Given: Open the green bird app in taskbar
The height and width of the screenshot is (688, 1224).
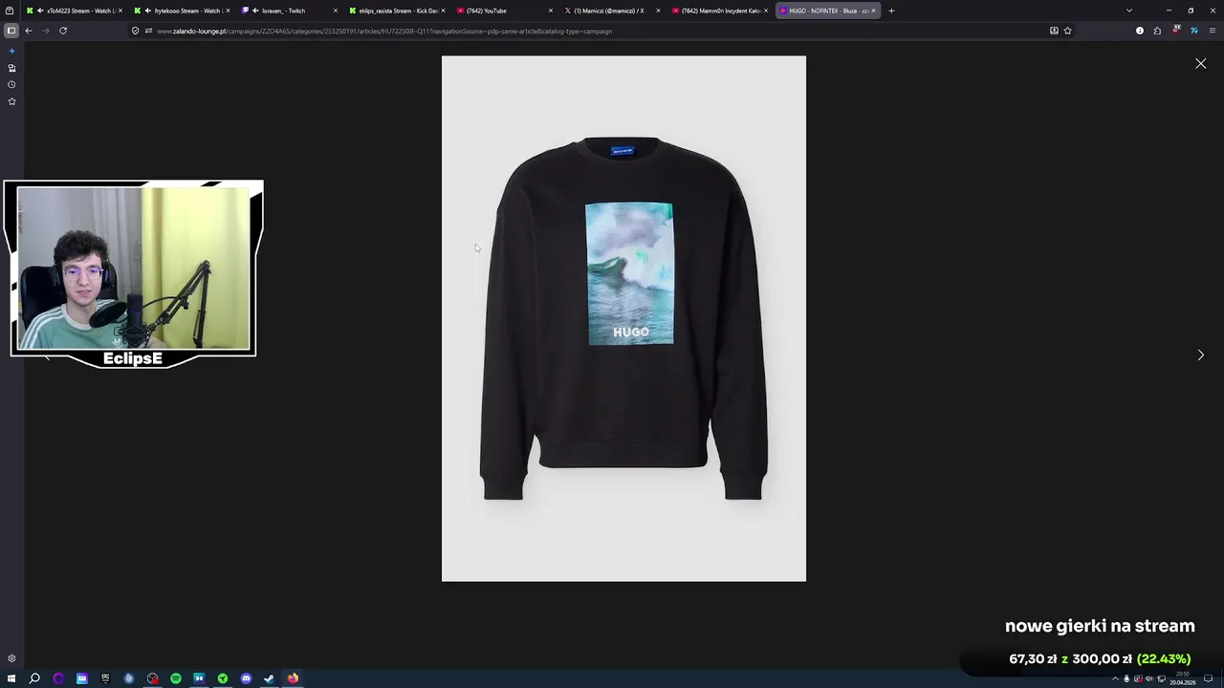Looking at the screenshot, I should pos(223,678).
